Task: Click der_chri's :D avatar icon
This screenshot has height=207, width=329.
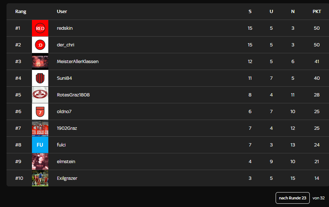Action: point(40,45)
